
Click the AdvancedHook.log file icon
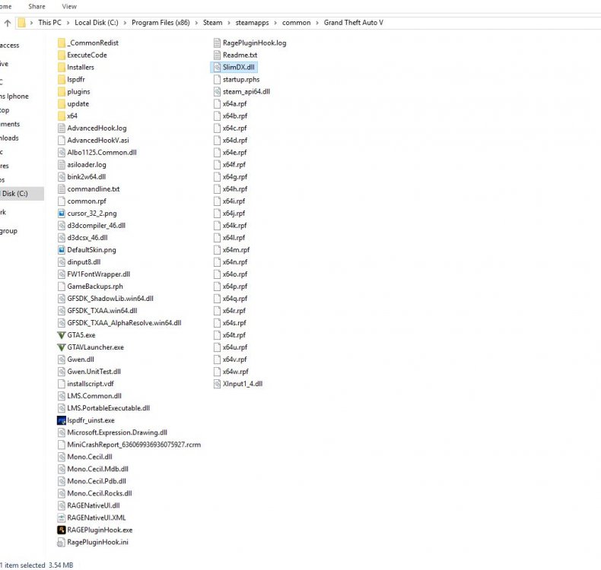(62, 128)
